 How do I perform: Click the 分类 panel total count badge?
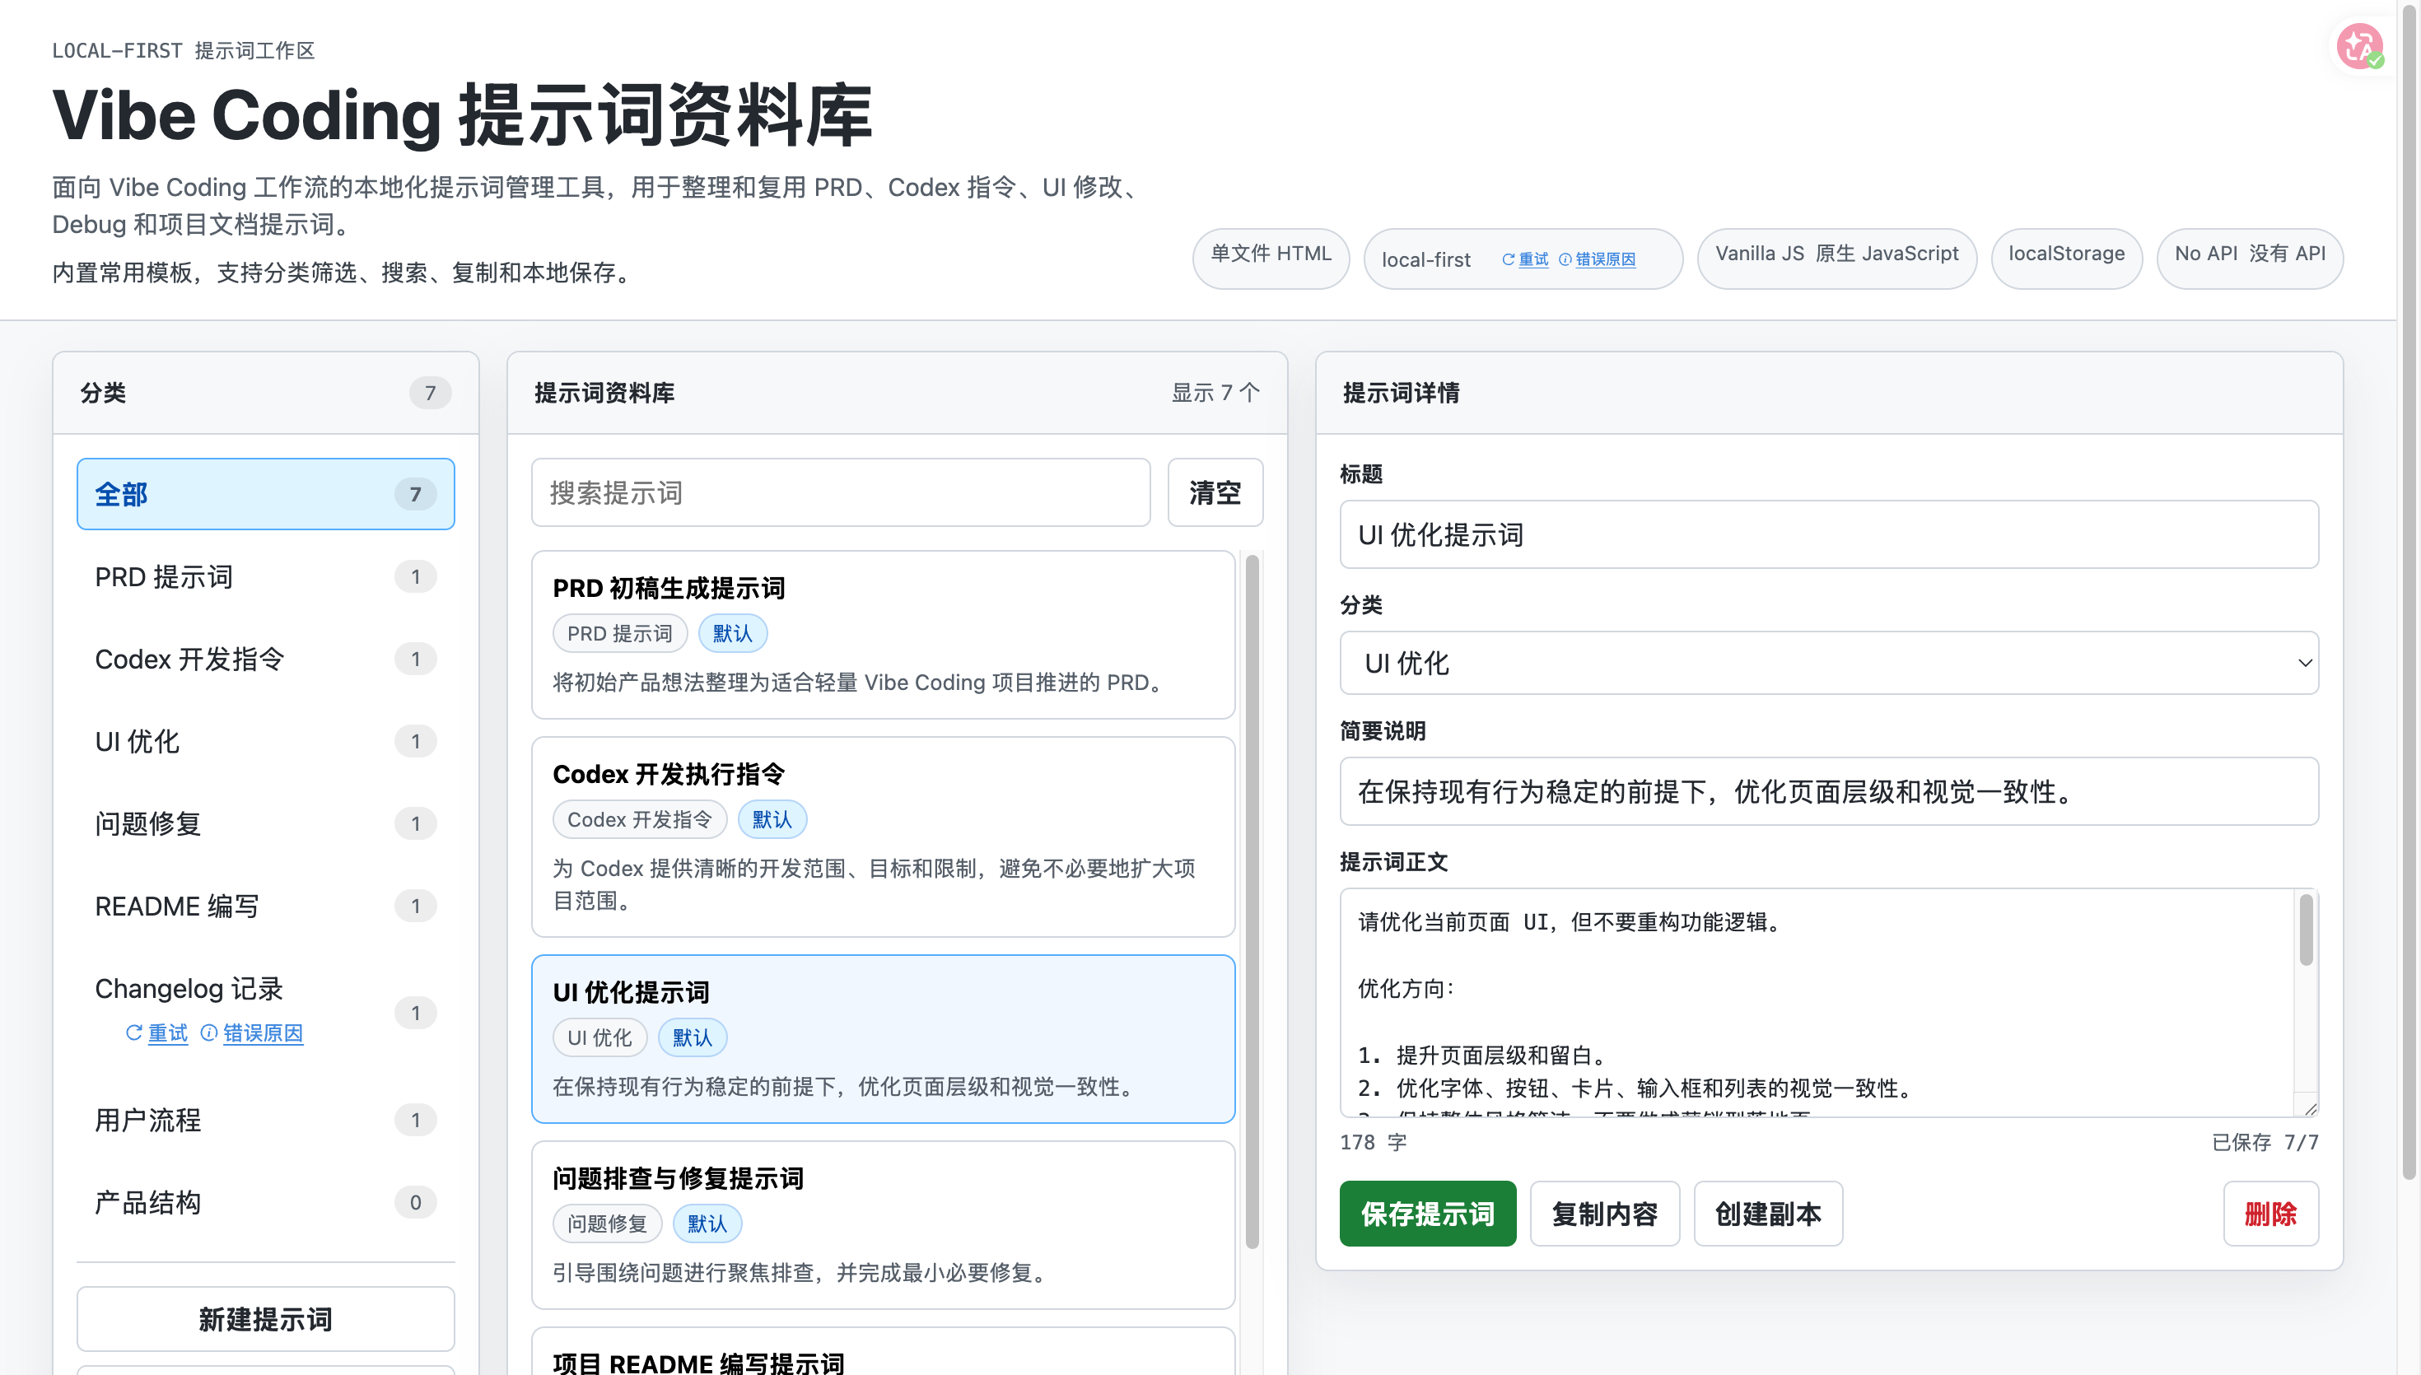(430, 393)
